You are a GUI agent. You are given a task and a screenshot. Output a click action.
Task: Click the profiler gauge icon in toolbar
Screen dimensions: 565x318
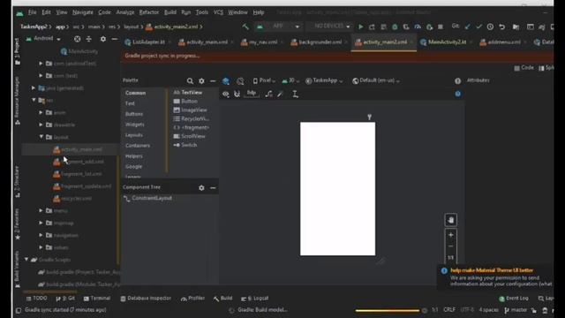pos(418,26)
